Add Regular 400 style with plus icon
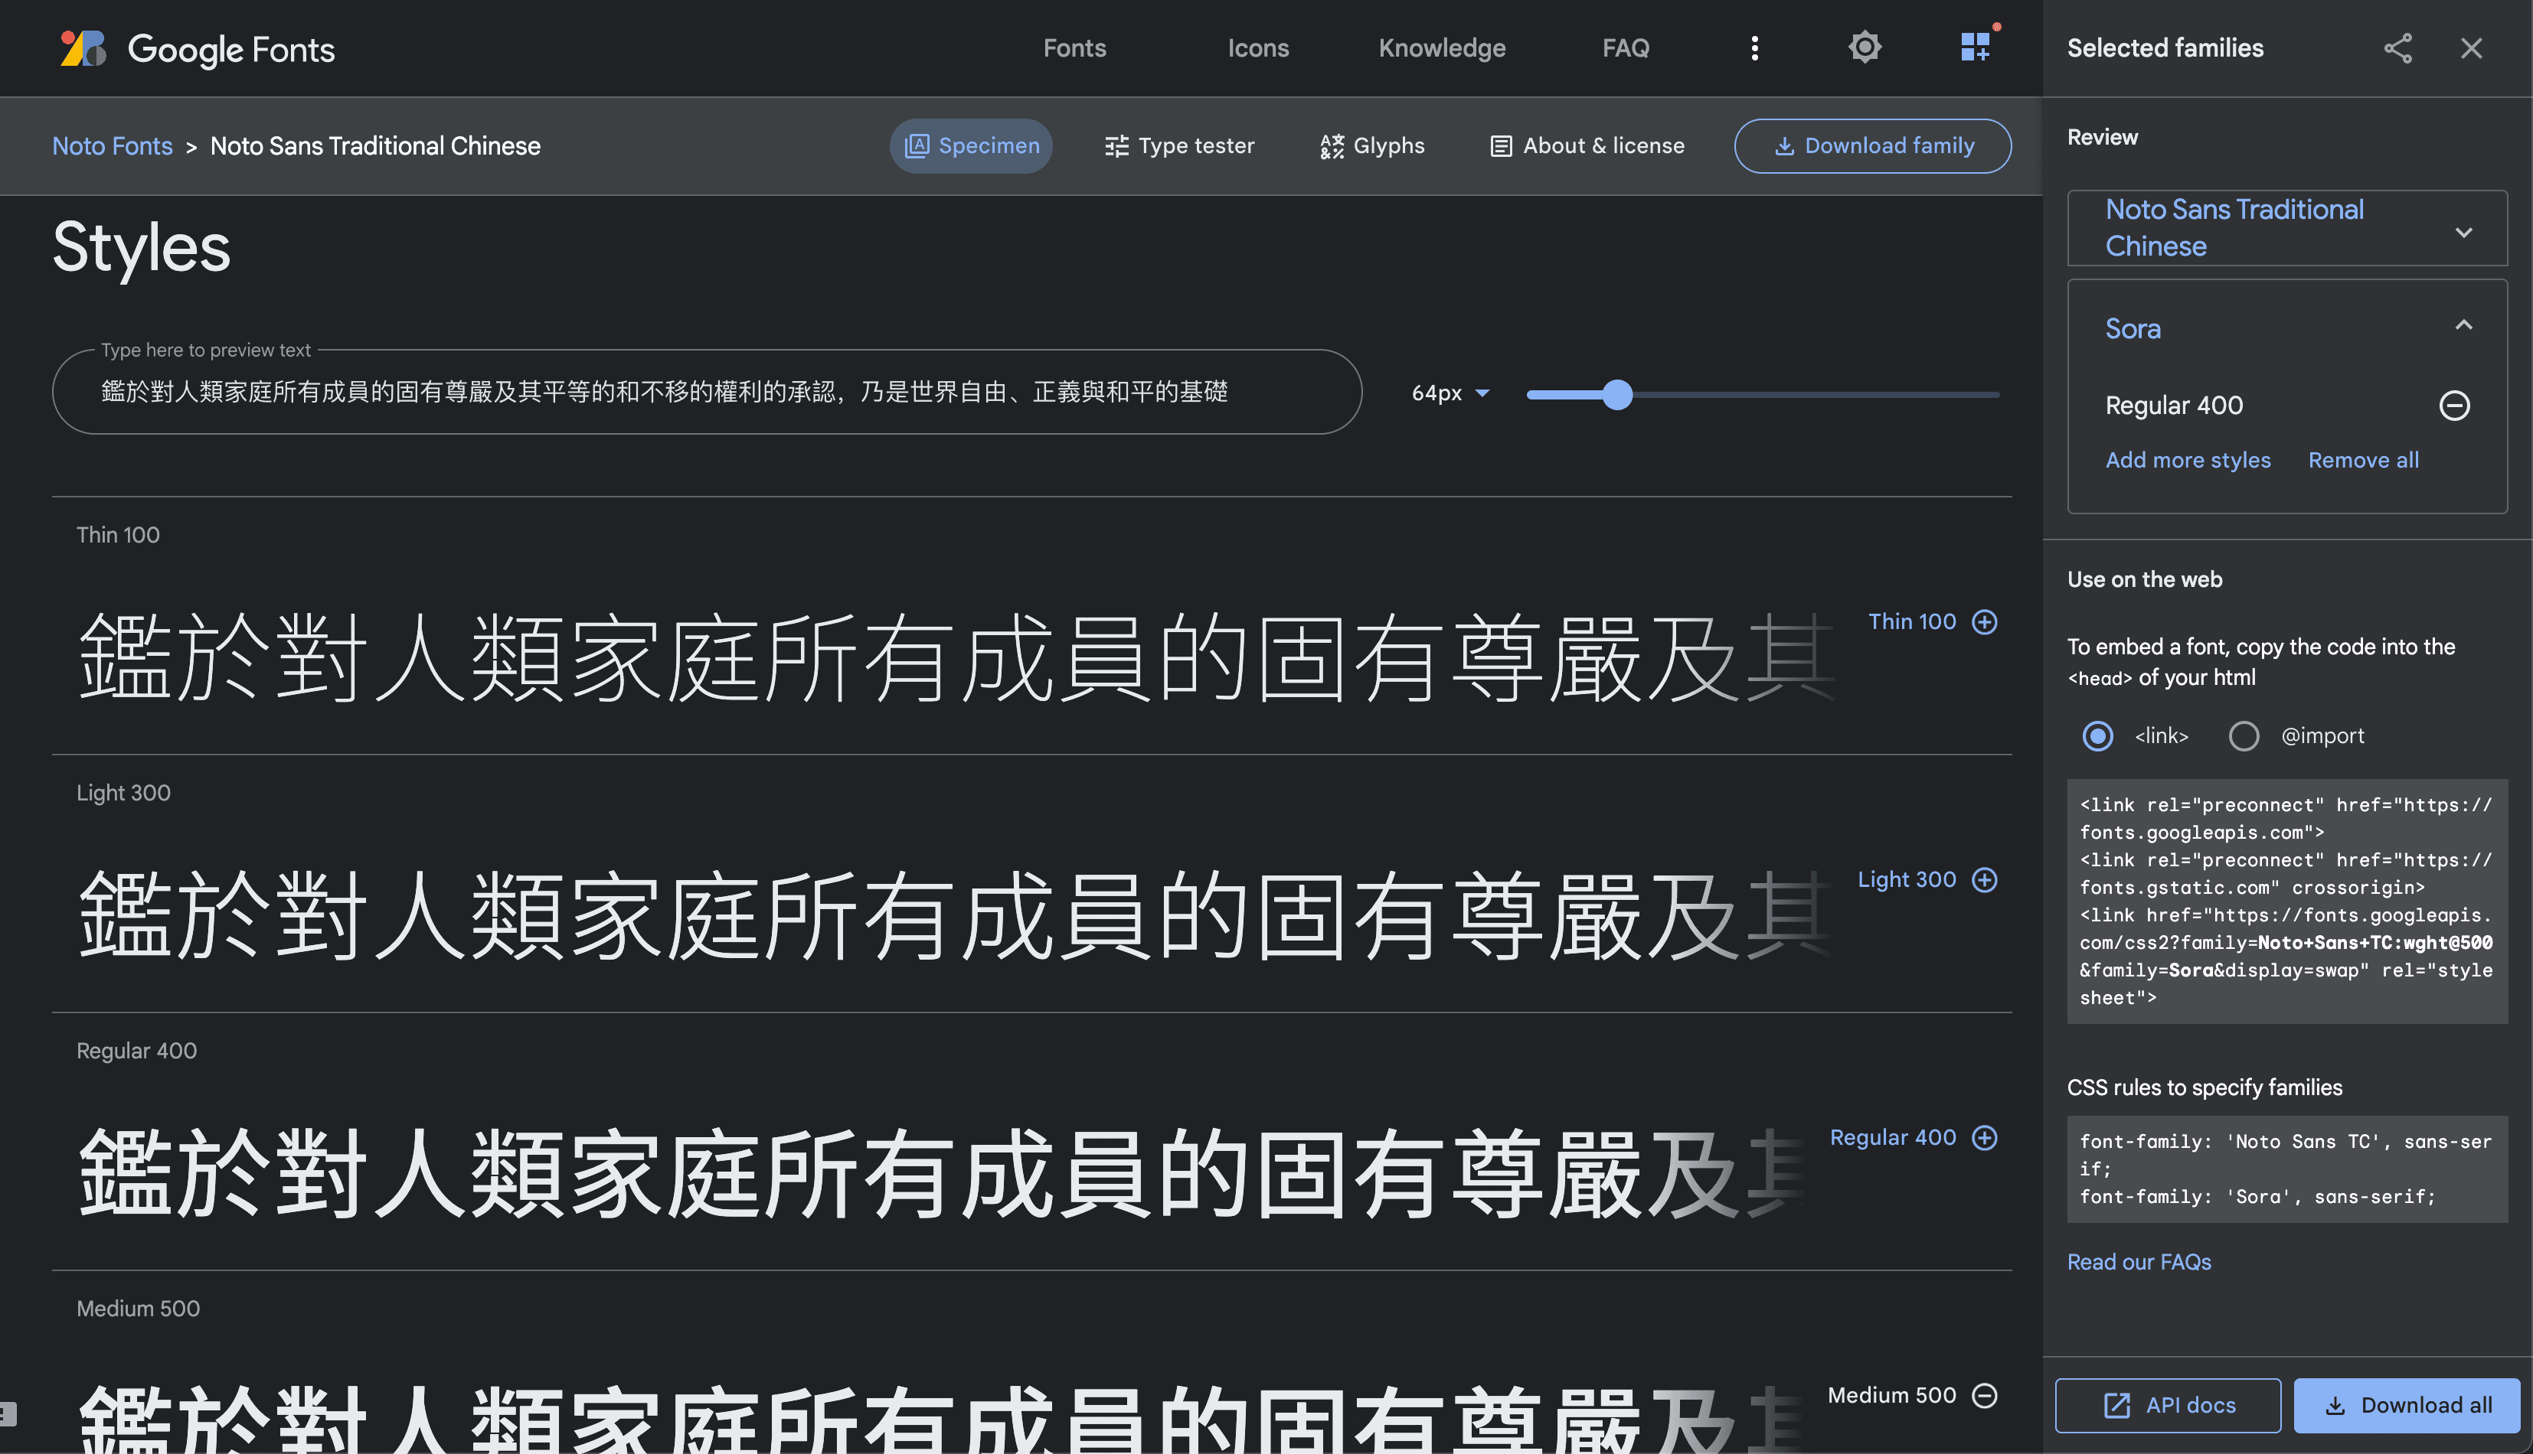The width and height of the screenshot is (2533, 1454). pos(1985,1136)
